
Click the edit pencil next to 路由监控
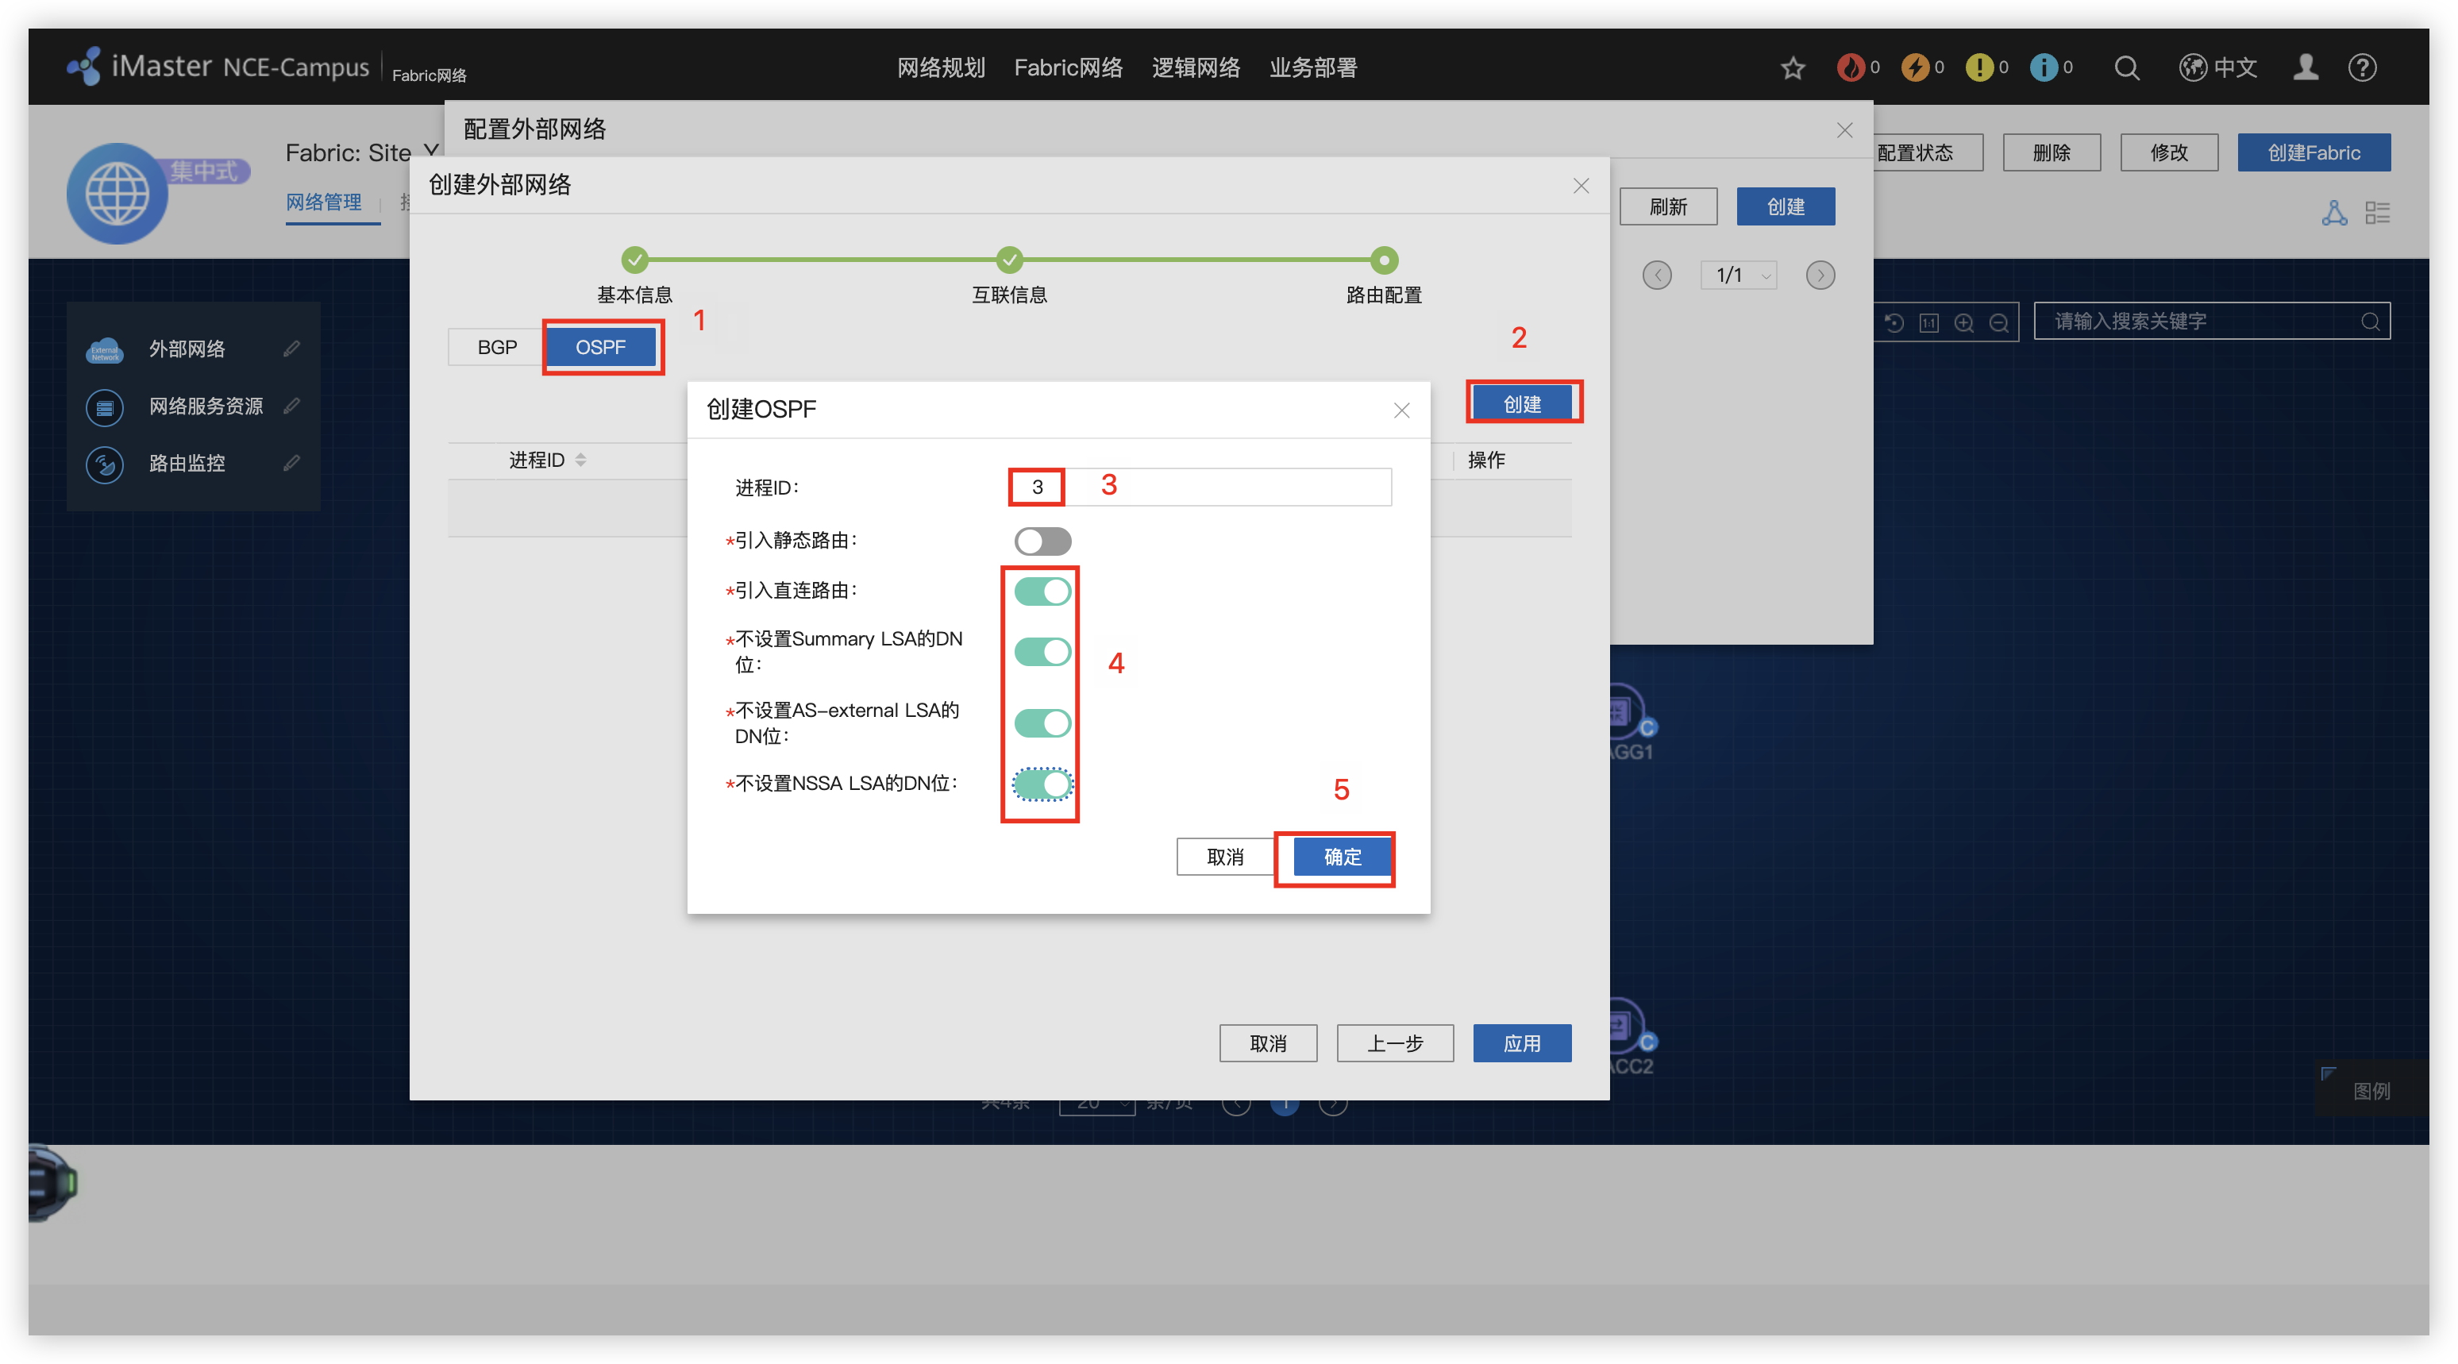point(291,464)
